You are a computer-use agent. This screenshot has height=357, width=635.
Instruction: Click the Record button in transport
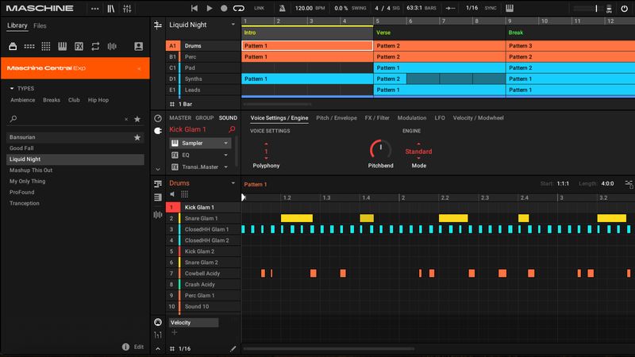pyautogui.click(x=224, y=8)
